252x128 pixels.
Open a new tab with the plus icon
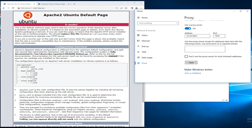click(74, 4)
